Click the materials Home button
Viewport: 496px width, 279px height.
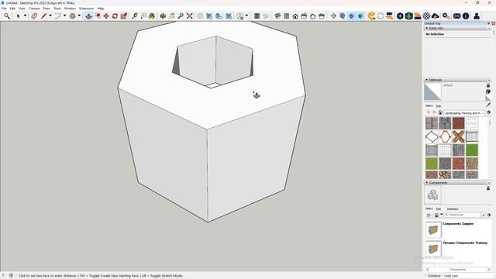440,112
